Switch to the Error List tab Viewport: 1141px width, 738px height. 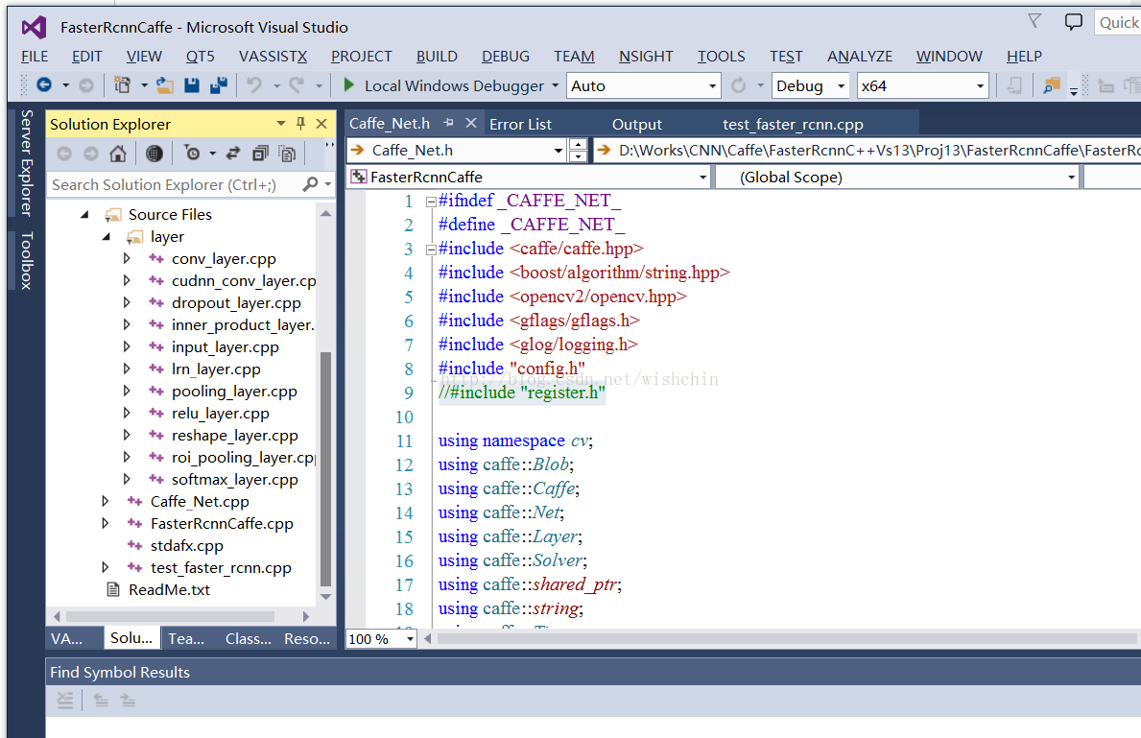520,125
